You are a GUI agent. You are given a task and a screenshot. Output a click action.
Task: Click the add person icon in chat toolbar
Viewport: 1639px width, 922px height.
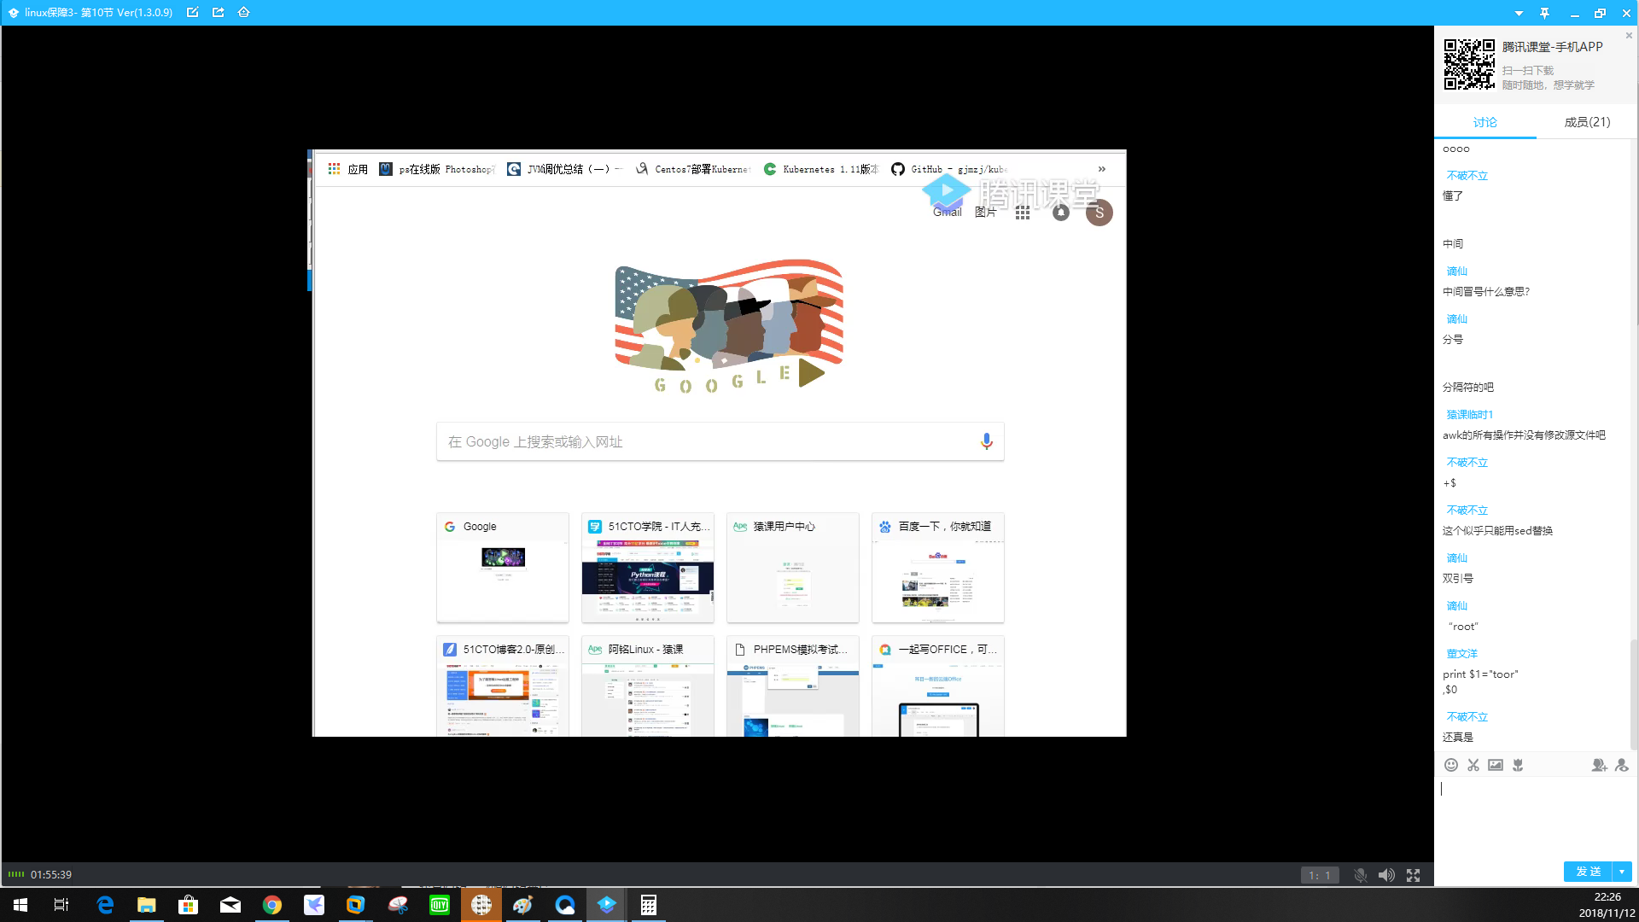pyautogui.click(x=1599, y=765)
